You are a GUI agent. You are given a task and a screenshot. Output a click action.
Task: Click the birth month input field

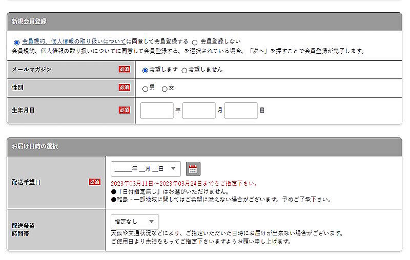(x=199, y=111)
